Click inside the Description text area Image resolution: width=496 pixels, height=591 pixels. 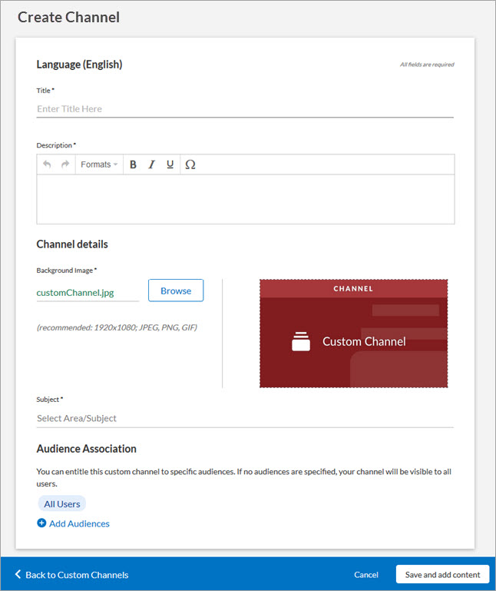245,199
